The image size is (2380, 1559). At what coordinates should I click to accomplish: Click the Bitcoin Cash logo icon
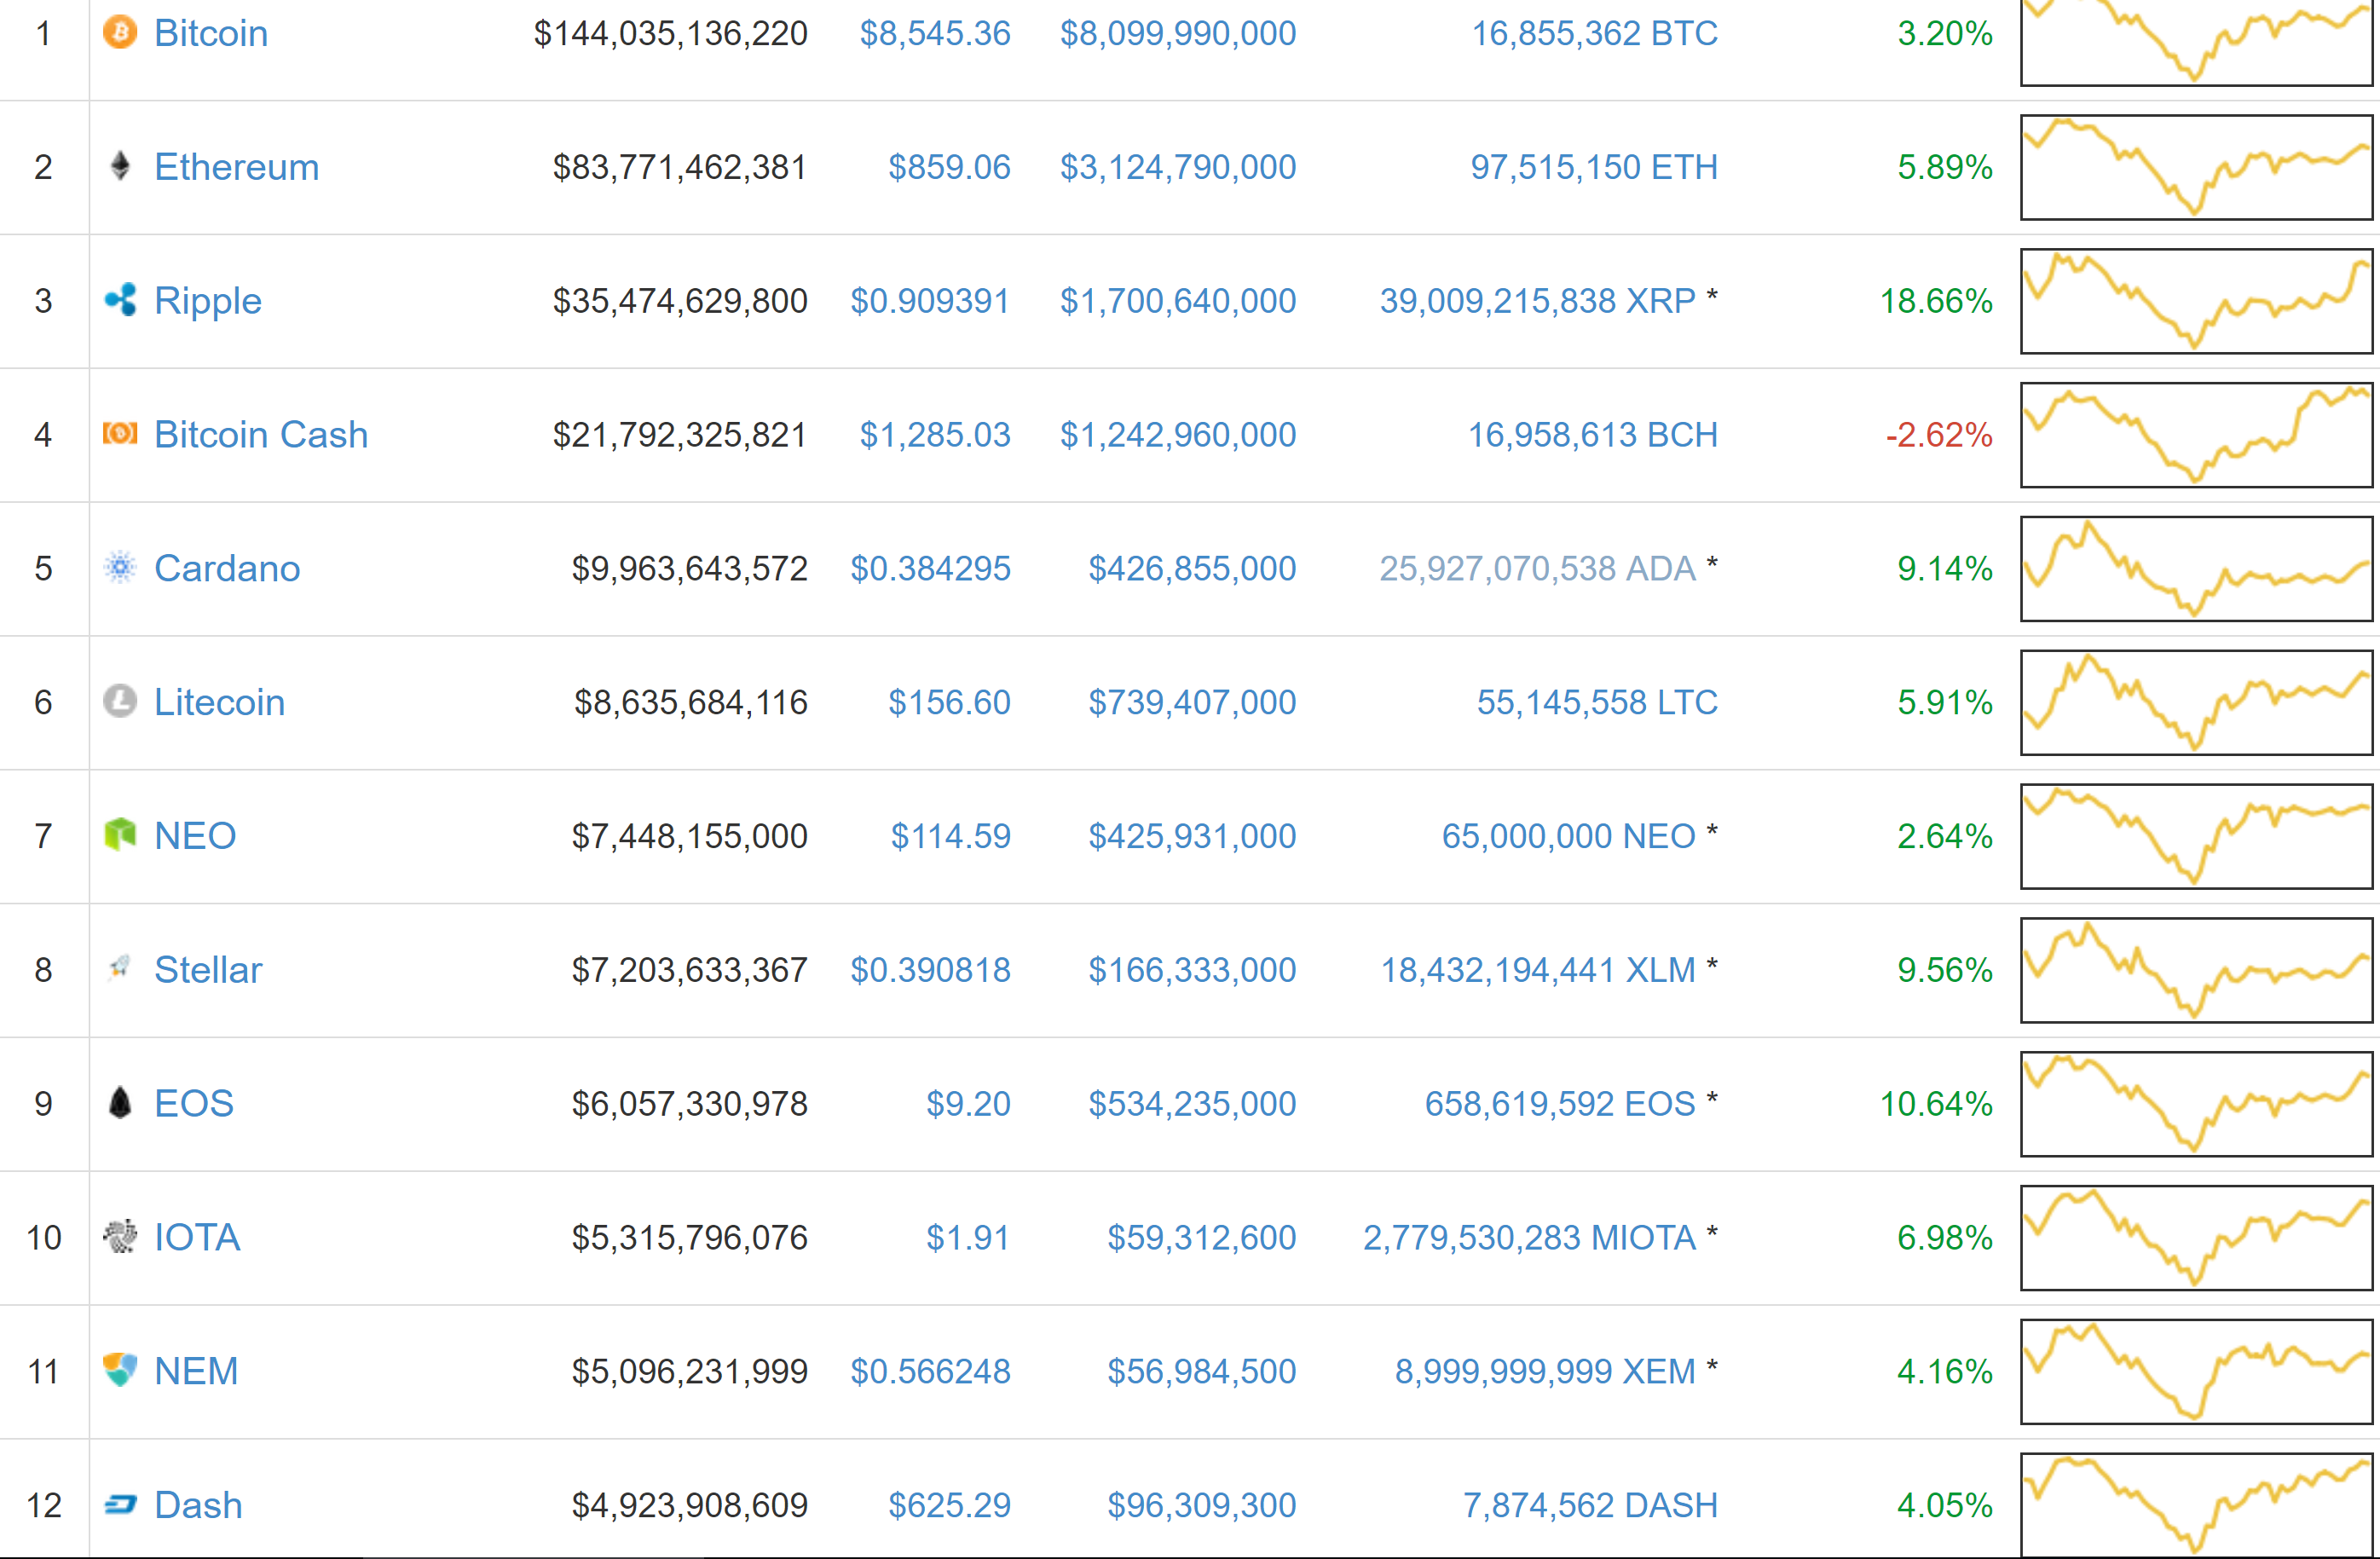click(120, 433)
